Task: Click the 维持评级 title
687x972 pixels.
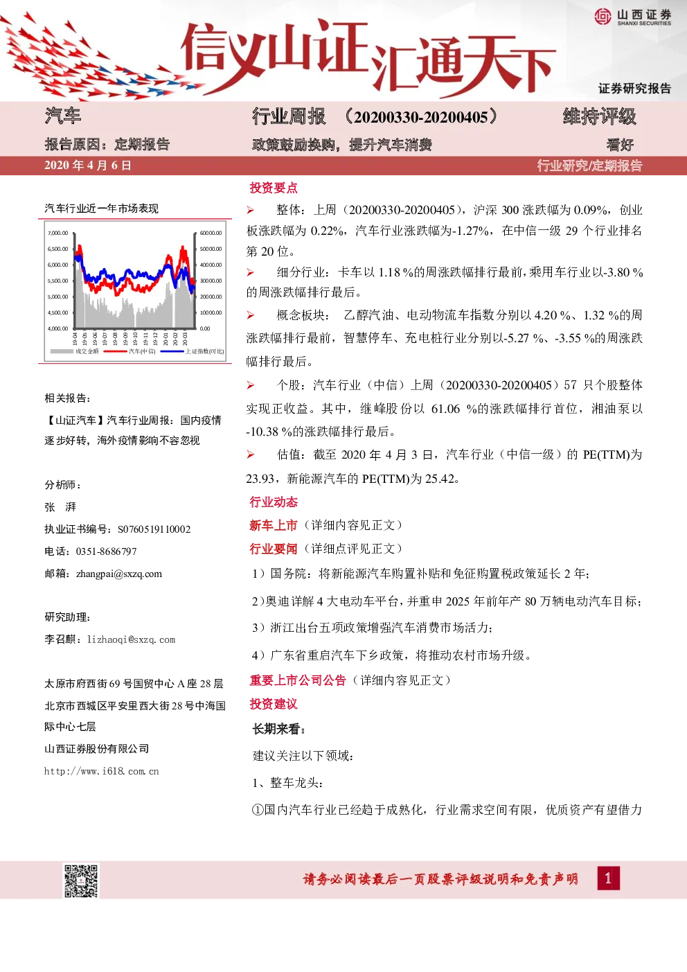Action: (x=600, y=116)
